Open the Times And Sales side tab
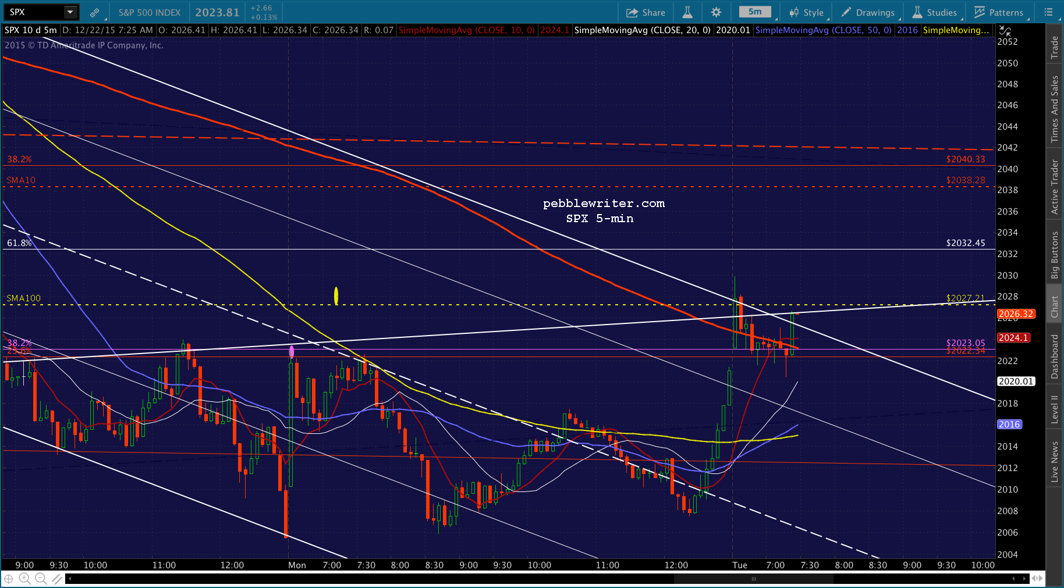This screenshot has width=1064, height=588. pos(1054,109)
